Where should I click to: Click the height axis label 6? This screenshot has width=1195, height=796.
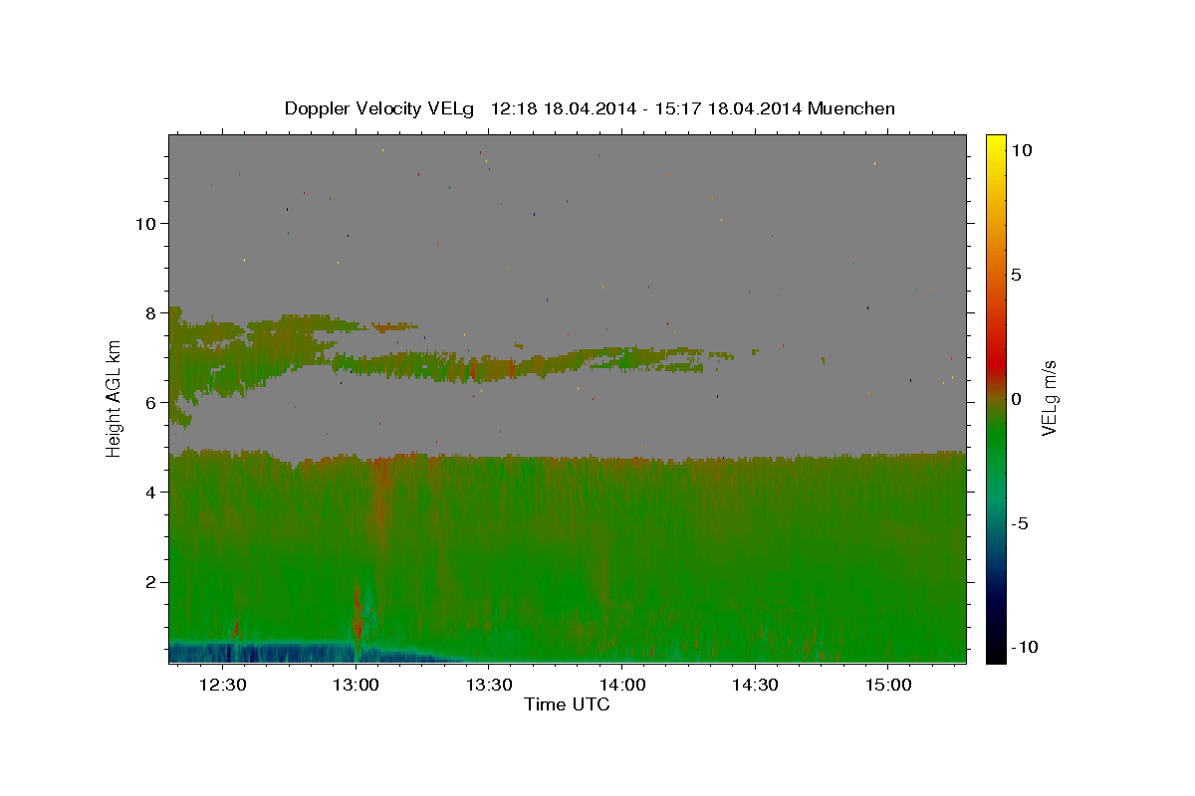[151, 402]
